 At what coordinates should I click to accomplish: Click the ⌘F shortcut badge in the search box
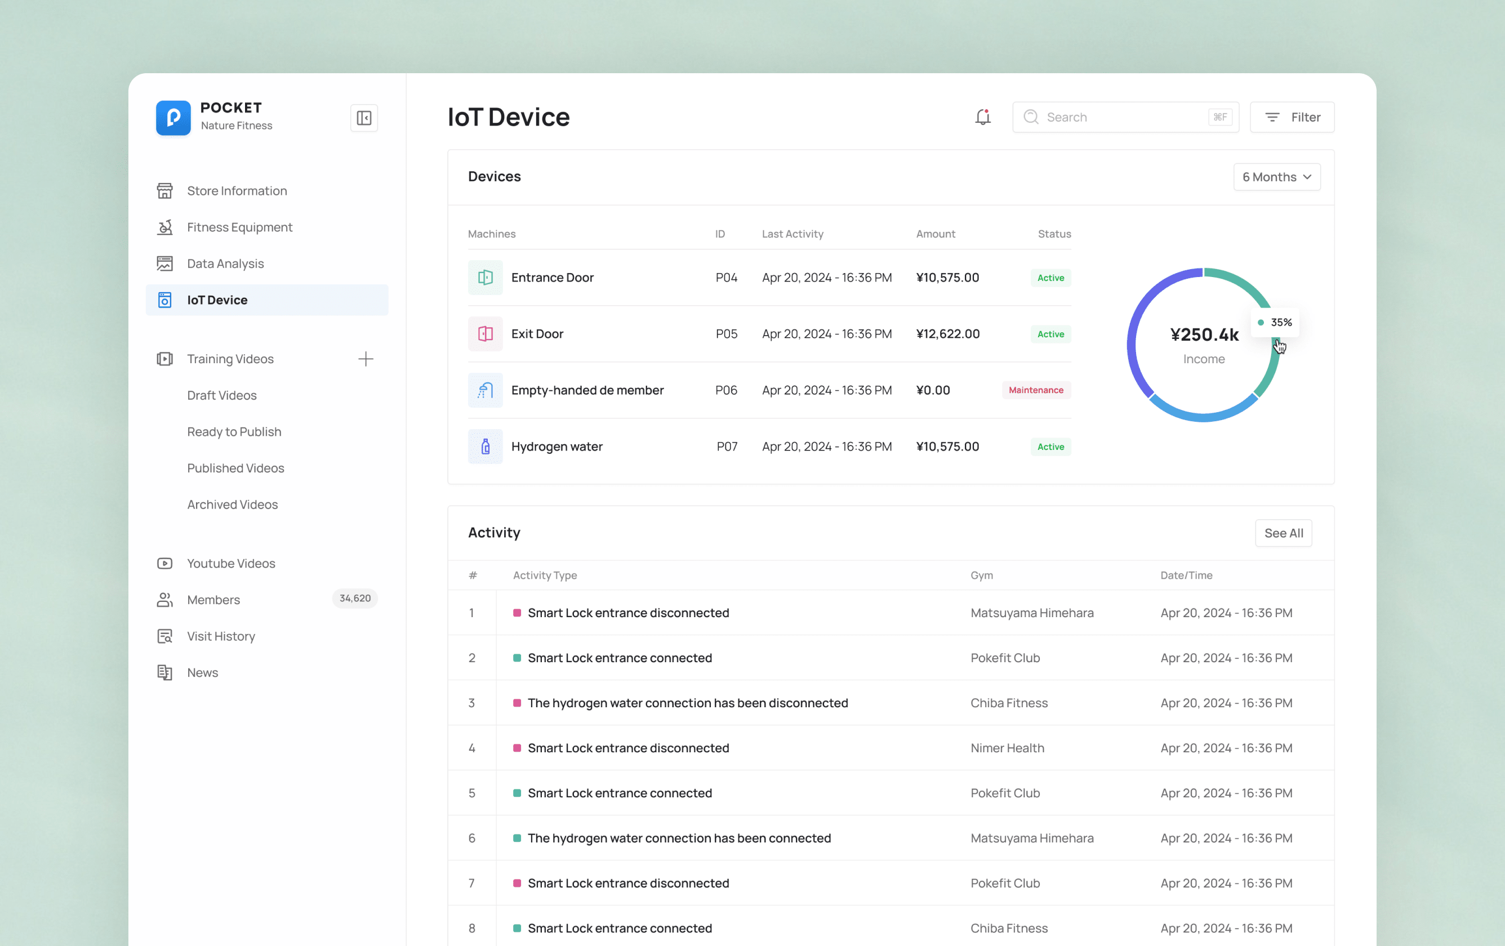(1219, 117)
